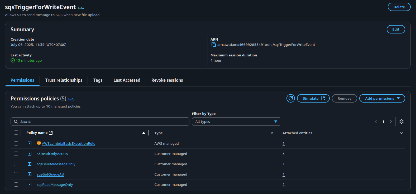Open the Filter by Type dropdown
The height and width of the screenshot is (194, 416).
tap(236, 122)
